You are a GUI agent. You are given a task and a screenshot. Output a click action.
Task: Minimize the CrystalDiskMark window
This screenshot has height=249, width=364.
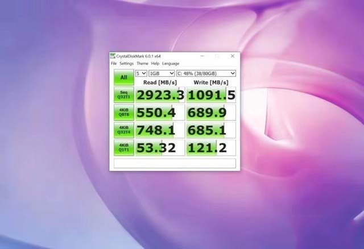click(202, 56)
